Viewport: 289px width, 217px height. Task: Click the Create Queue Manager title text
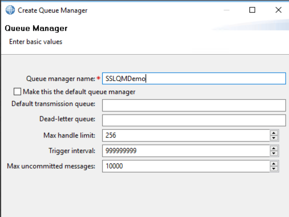52,10
